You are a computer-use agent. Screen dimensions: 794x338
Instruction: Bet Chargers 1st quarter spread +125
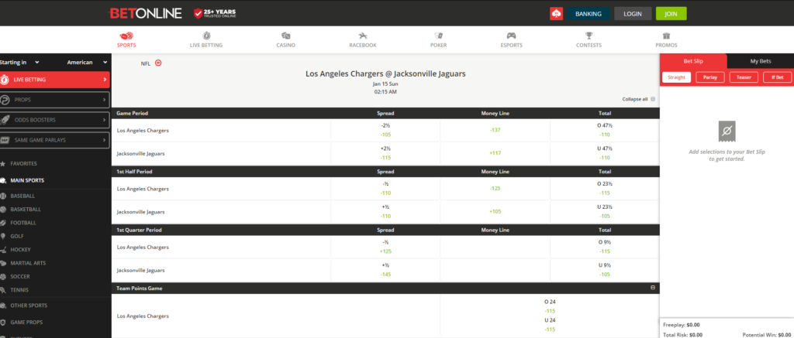click(385, 247)
